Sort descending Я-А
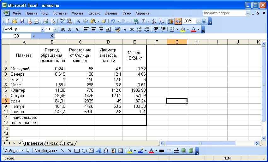This screenshot has width=268, height=162. pos(162,21)
